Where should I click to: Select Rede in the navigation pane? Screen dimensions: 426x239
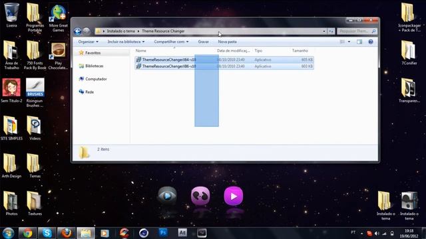pyautogui.click(x=89, y=92)
